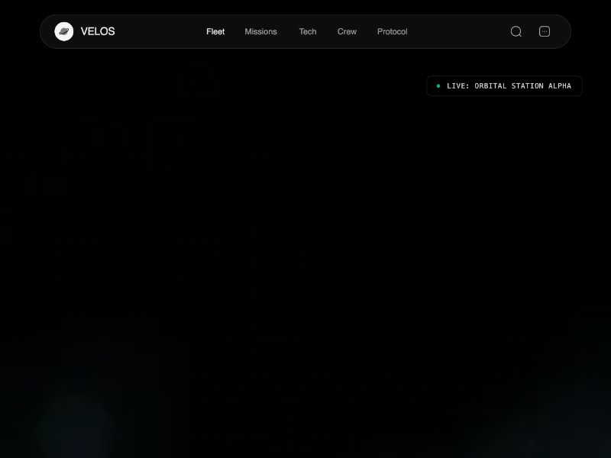Return to the highlighted Fleet tab
This screenshot has width=611, height=458.
coord(215,31)
